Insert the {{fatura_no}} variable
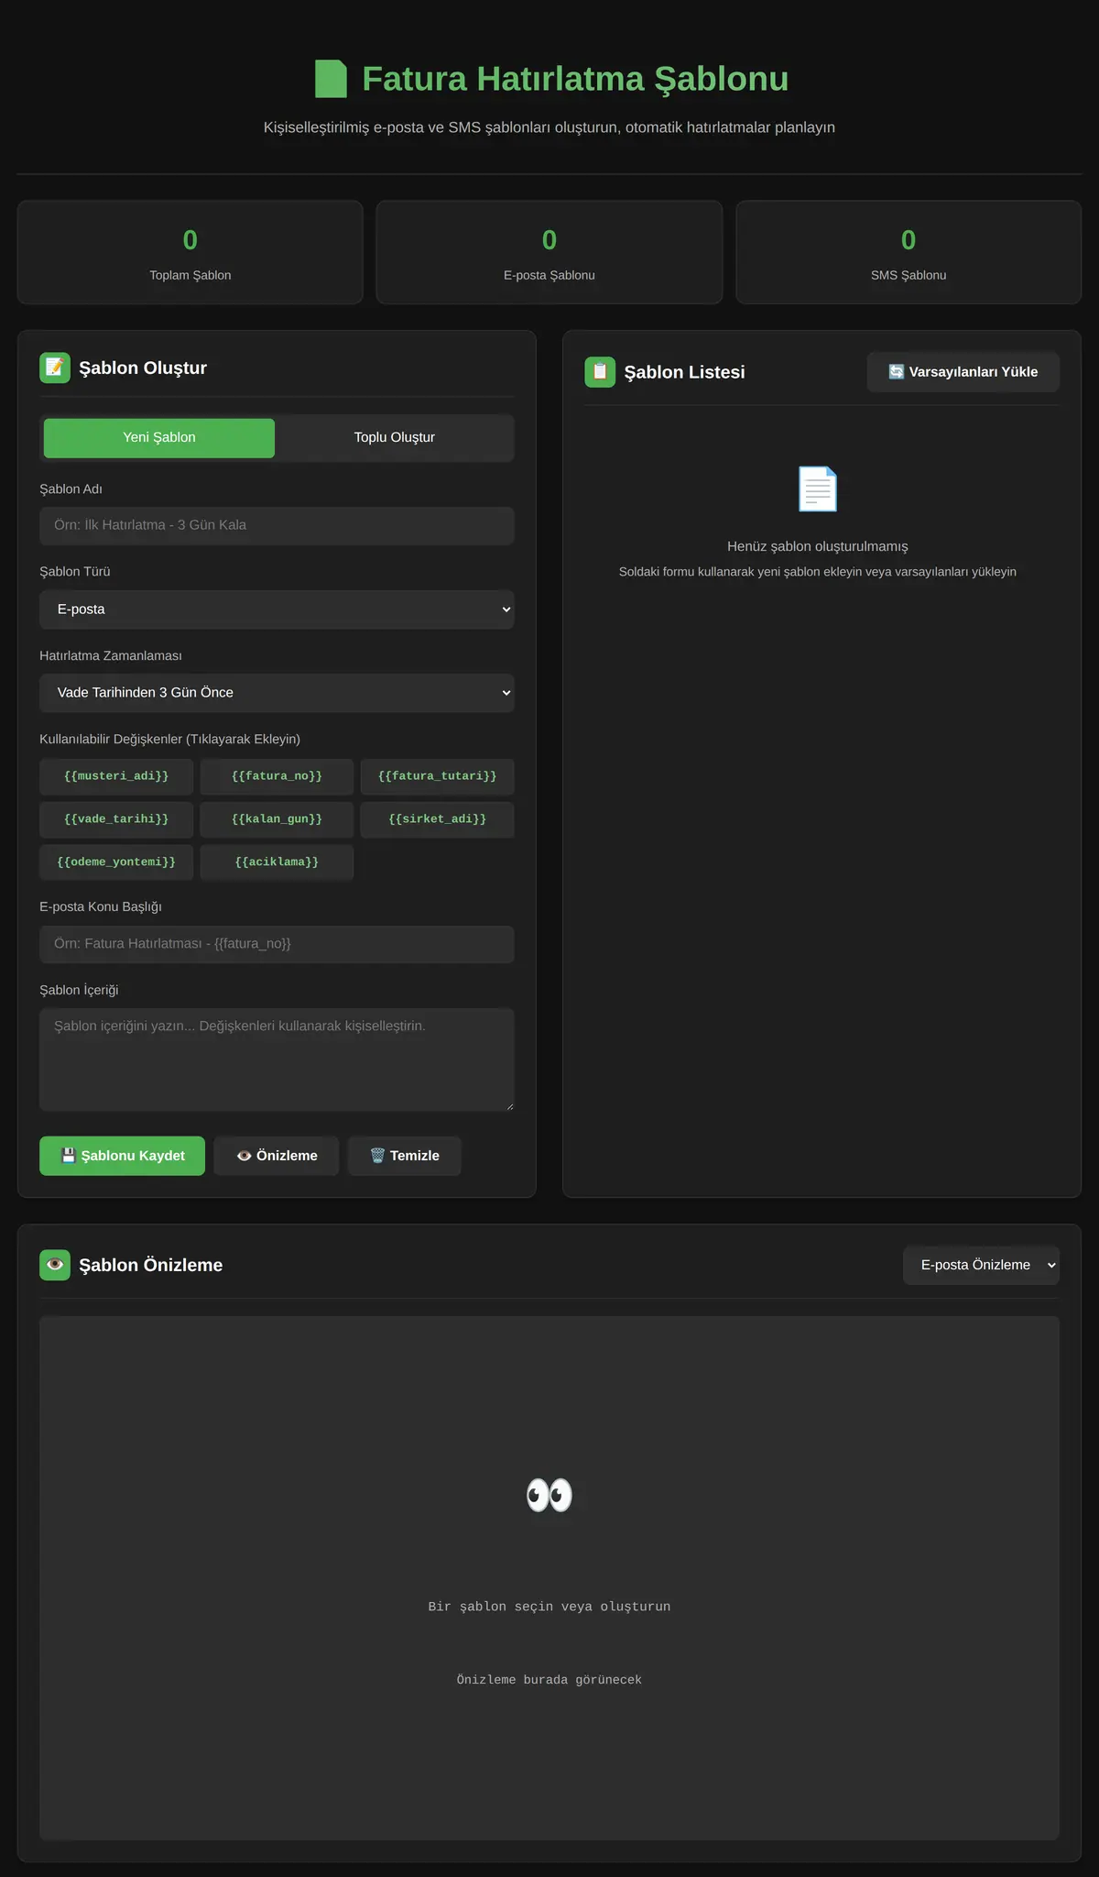 [x=277, y=776]
